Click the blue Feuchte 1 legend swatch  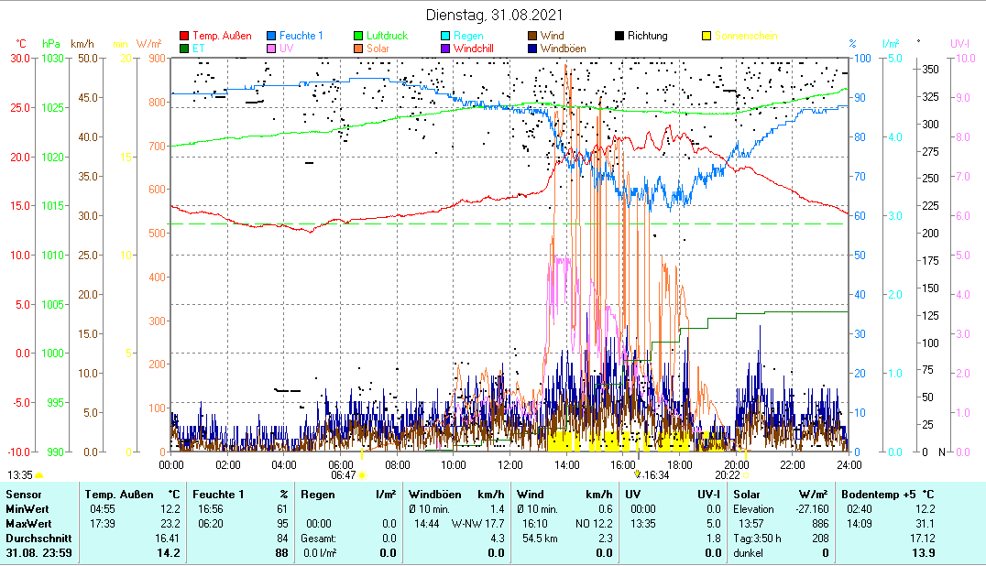click(x=271, y=36)
